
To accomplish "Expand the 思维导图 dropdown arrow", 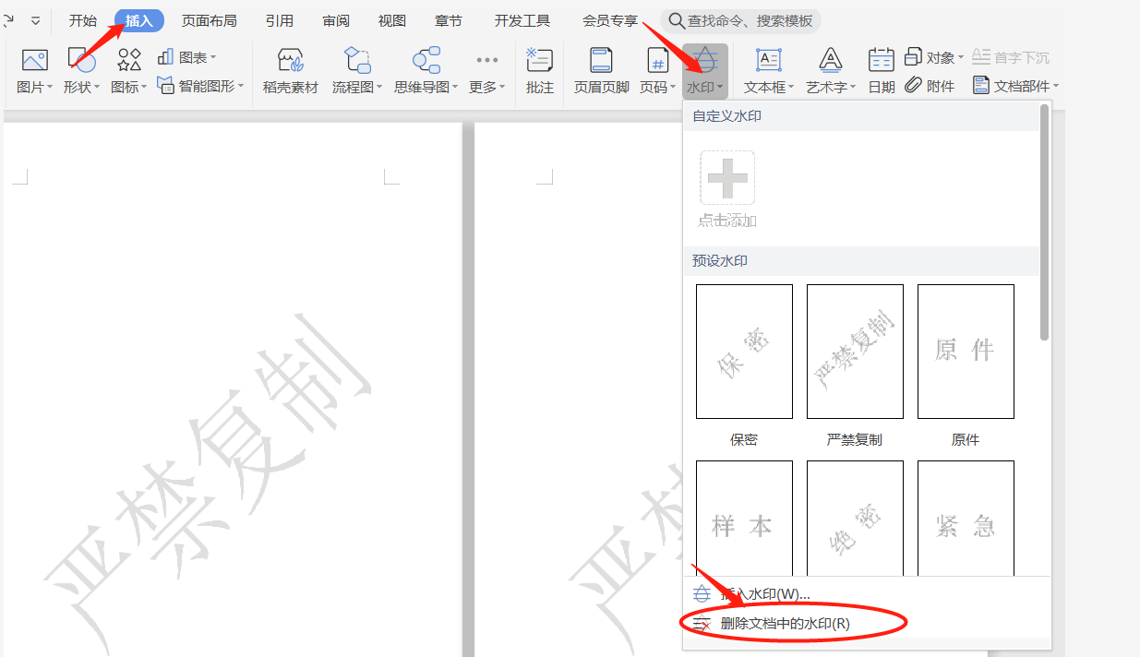I will point(455,88).
